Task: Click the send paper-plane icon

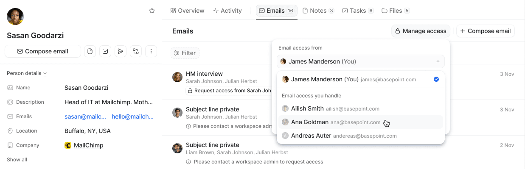Action: pos(121,51)
